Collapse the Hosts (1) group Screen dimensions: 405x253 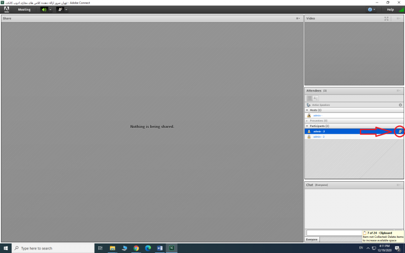307,110
